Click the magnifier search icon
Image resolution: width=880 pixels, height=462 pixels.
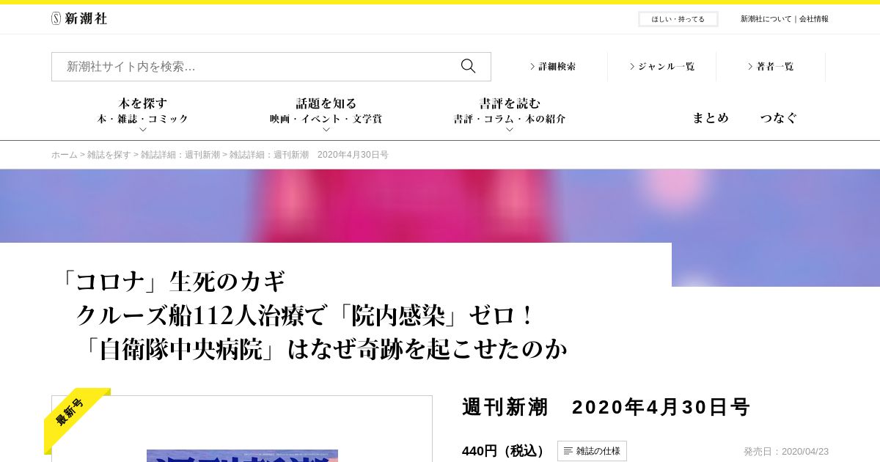[x=468, y=66]
